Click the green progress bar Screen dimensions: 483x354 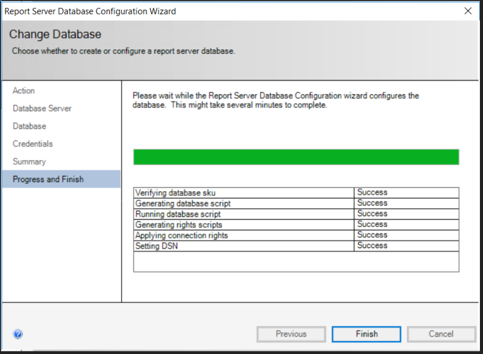tap(296, 157)
